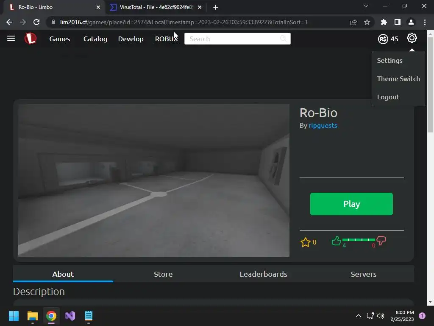Open volume control in system tray

click(381, 316)
